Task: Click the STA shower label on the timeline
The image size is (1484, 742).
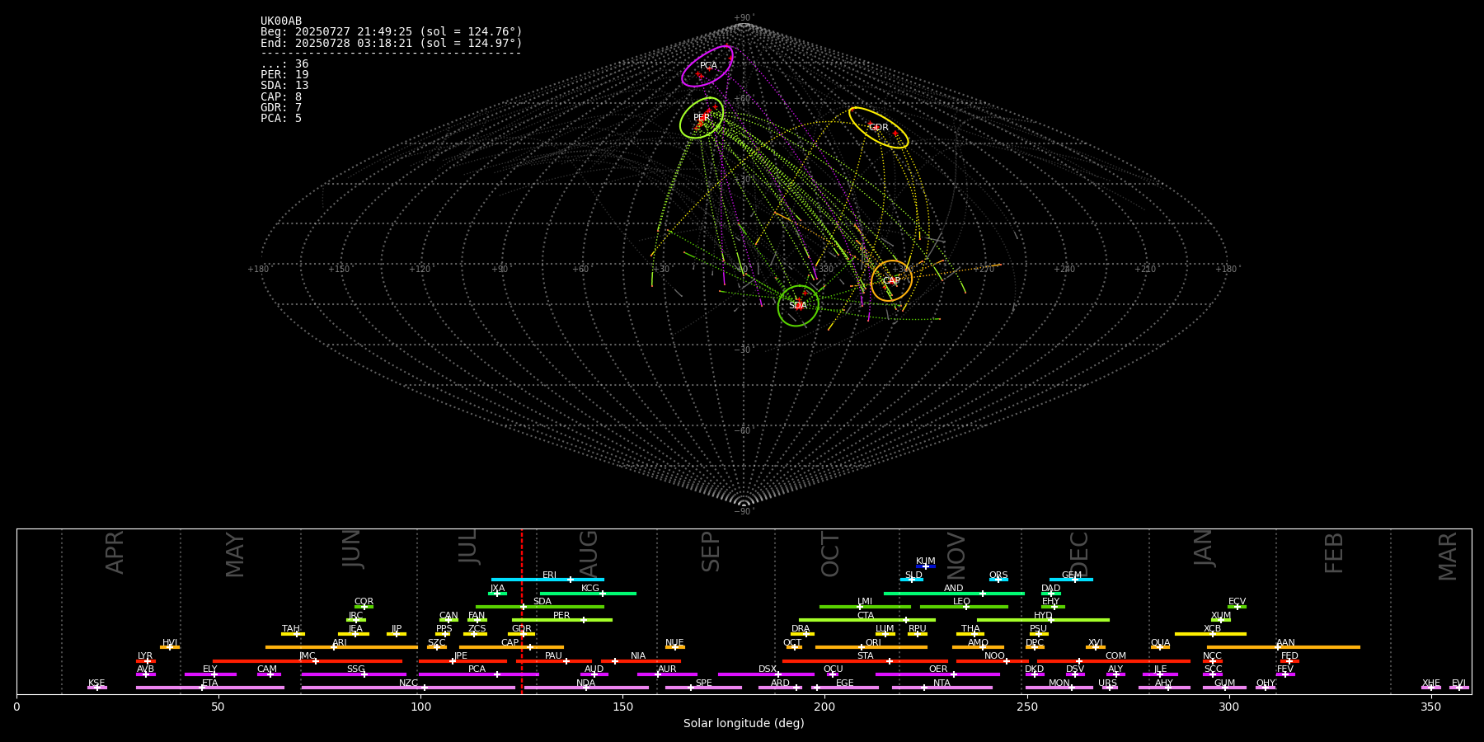Action: click(x=865, y=656)
